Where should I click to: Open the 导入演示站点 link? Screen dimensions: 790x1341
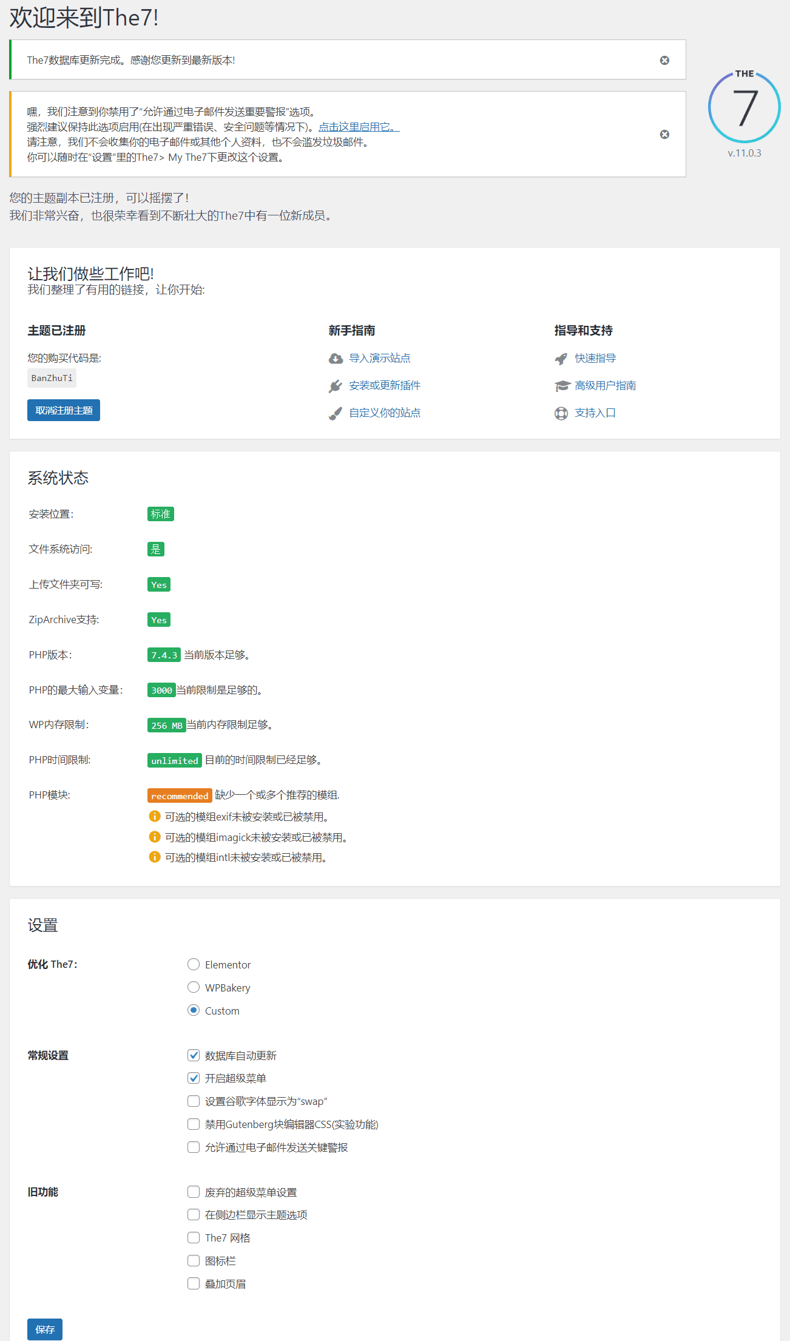380,358
